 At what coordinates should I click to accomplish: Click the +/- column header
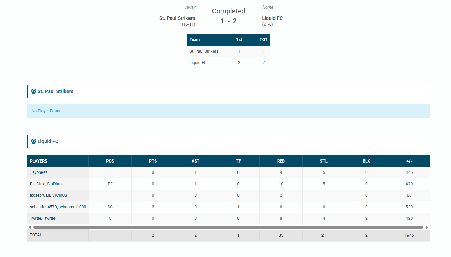(409, 161)
